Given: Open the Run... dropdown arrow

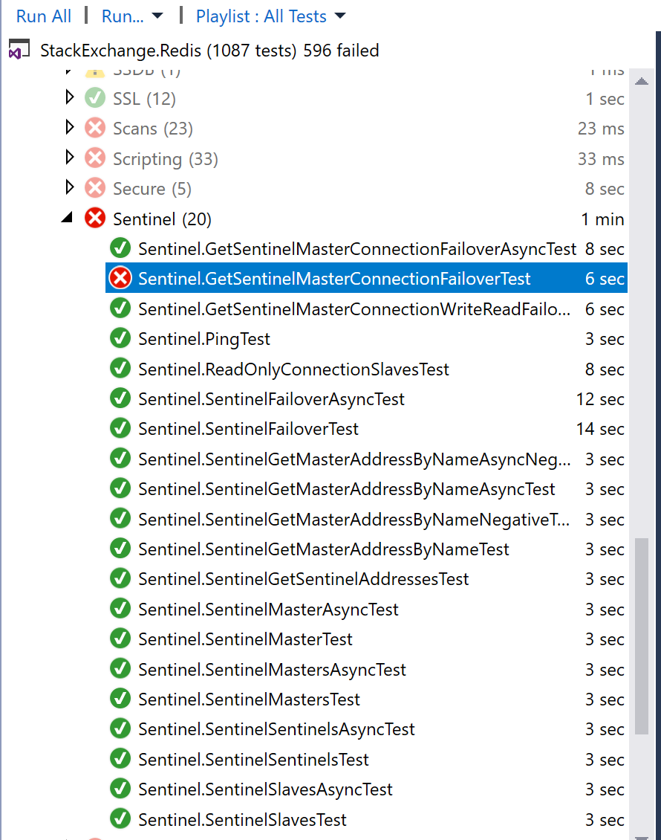Looking at the screenshot, I should point(157,16).
